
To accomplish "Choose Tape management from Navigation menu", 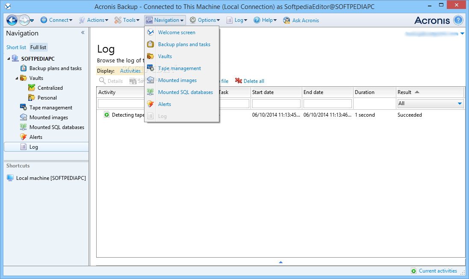I will click(x=182, y=68).
